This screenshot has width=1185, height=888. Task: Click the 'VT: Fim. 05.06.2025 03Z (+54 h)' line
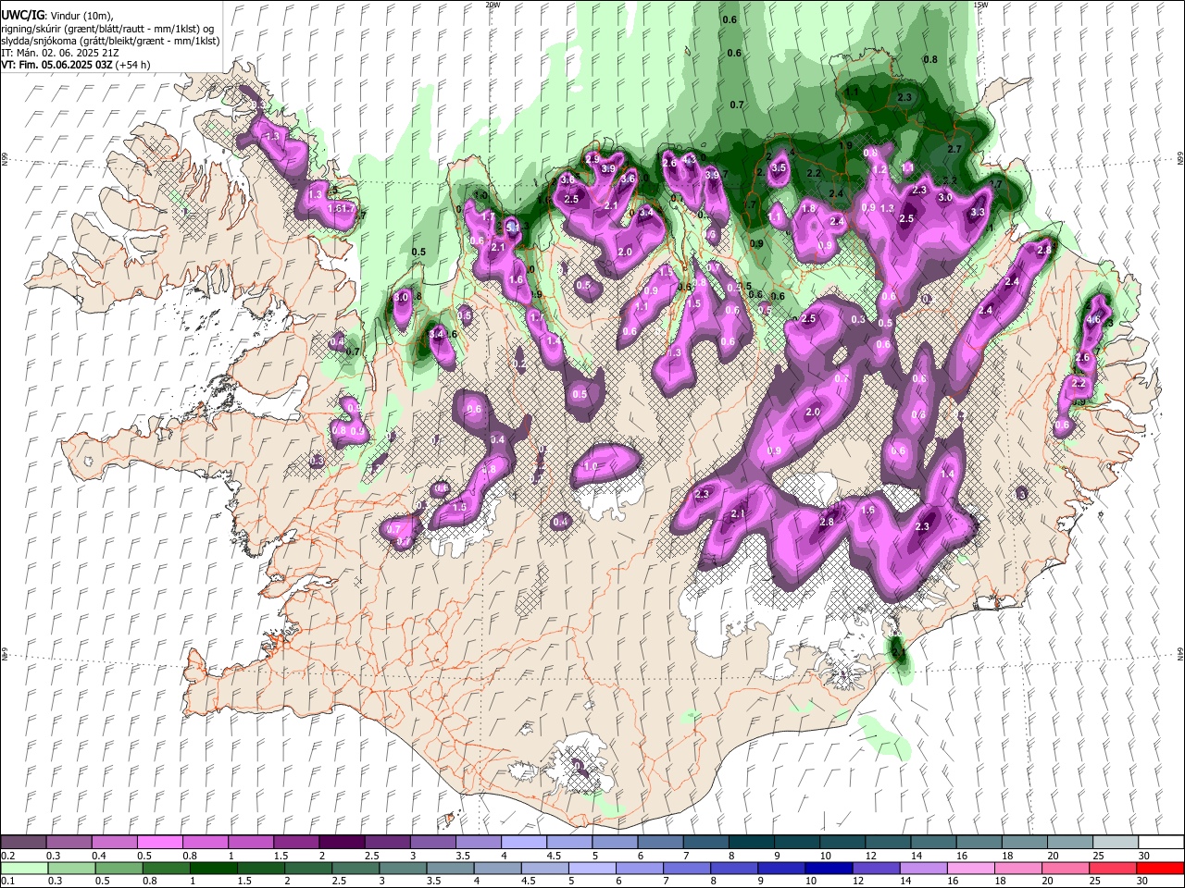click(76, 65)
